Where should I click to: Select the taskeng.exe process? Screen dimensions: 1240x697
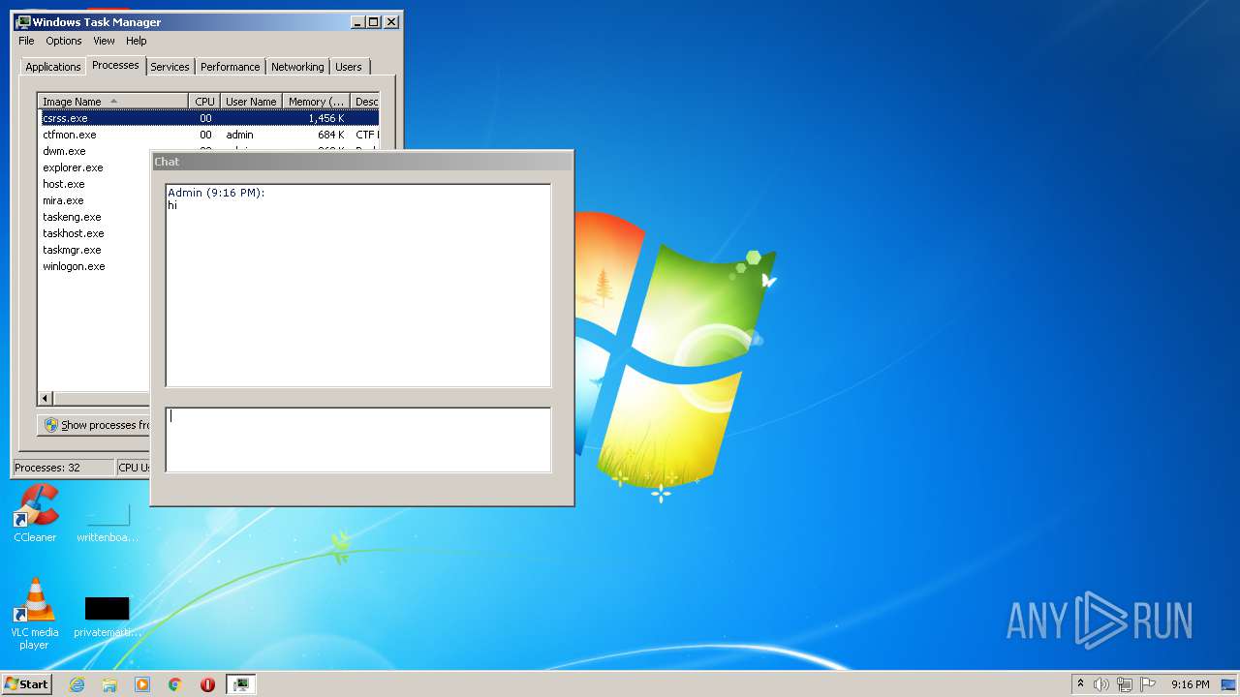72,217
